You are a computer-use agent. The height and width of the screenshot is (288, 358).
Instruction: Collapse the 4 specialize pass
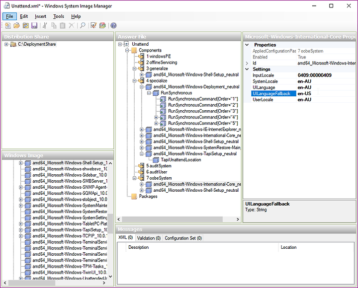pyautogui.click(x=134, y=81)
